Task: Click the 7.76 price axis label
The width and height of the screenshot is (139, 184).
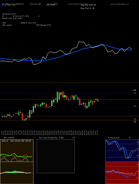Action: 135,119
